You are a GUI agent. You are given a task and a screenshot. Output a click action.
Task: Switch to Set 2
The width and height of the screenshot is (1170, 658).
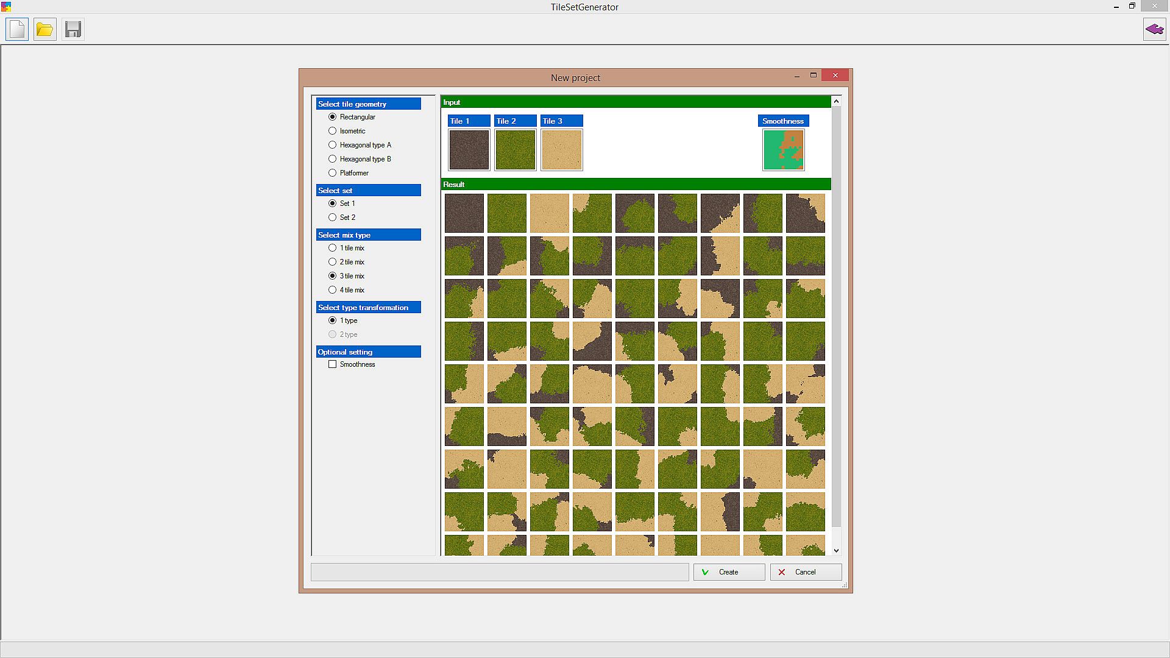tap(333, 218)
